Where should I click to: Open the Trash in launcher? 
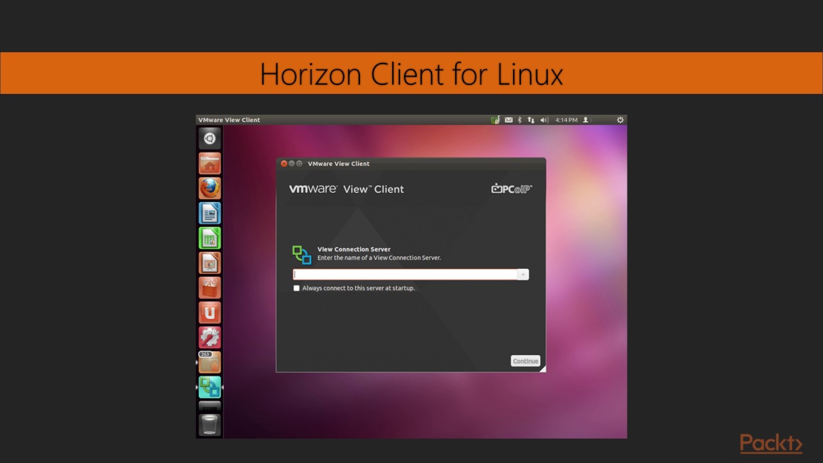(x=209, y=425)
